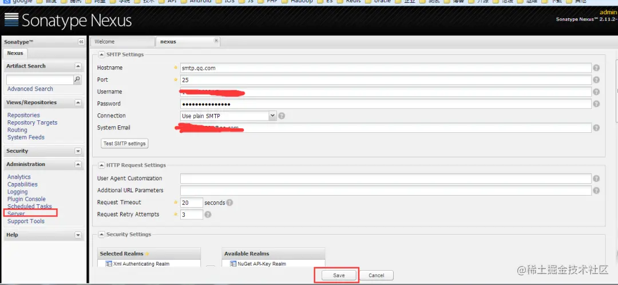Image resolution: width=618 pixels, height=285 pixels.
Task: Open the Routing view
Action: (x=17, y=130)
